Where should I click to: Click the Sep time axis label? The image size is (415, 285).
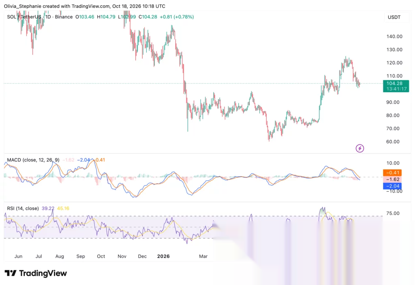point(81,256)
